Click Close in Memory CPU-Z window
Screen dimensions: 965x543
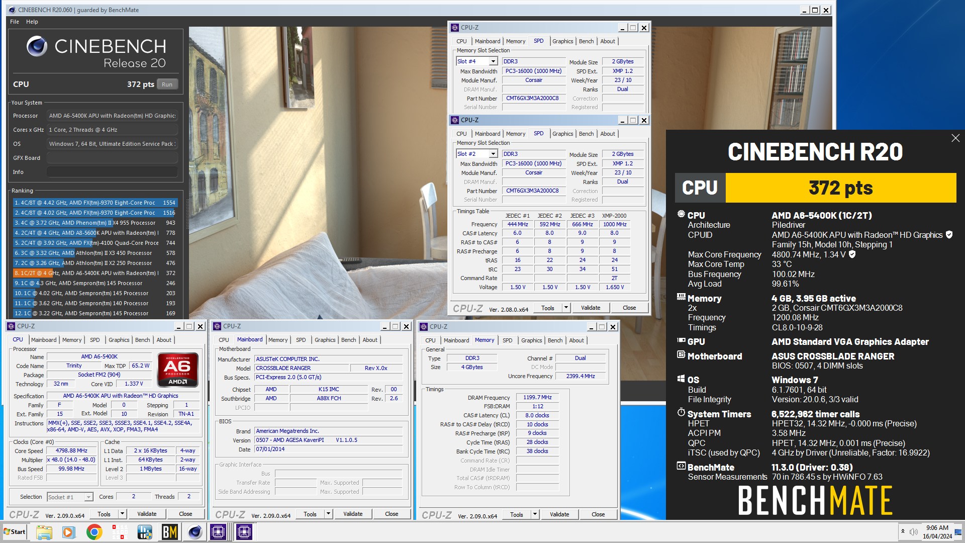pyautogui.click(x=598, y=514)
